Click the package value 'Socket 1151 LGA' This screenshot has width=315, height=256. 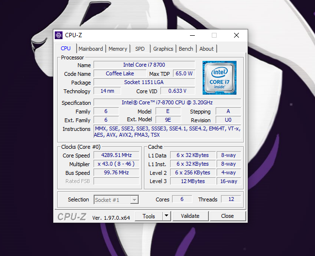(x=144, y=82)
